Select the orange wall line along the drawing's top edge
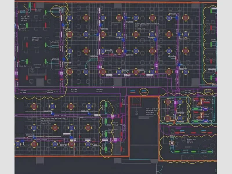Screen dimensions: 232x174 116,2
